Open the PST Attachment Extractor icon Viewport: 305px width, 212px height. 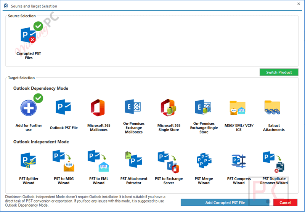click(134, 160)
